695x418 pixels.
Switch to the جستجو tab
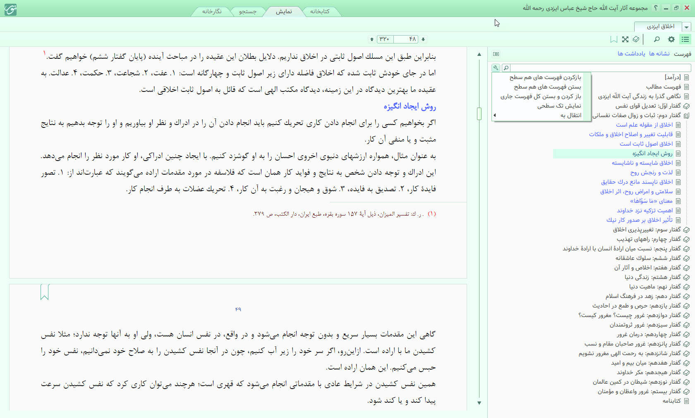pyautogui.click(x=247, y=12)
